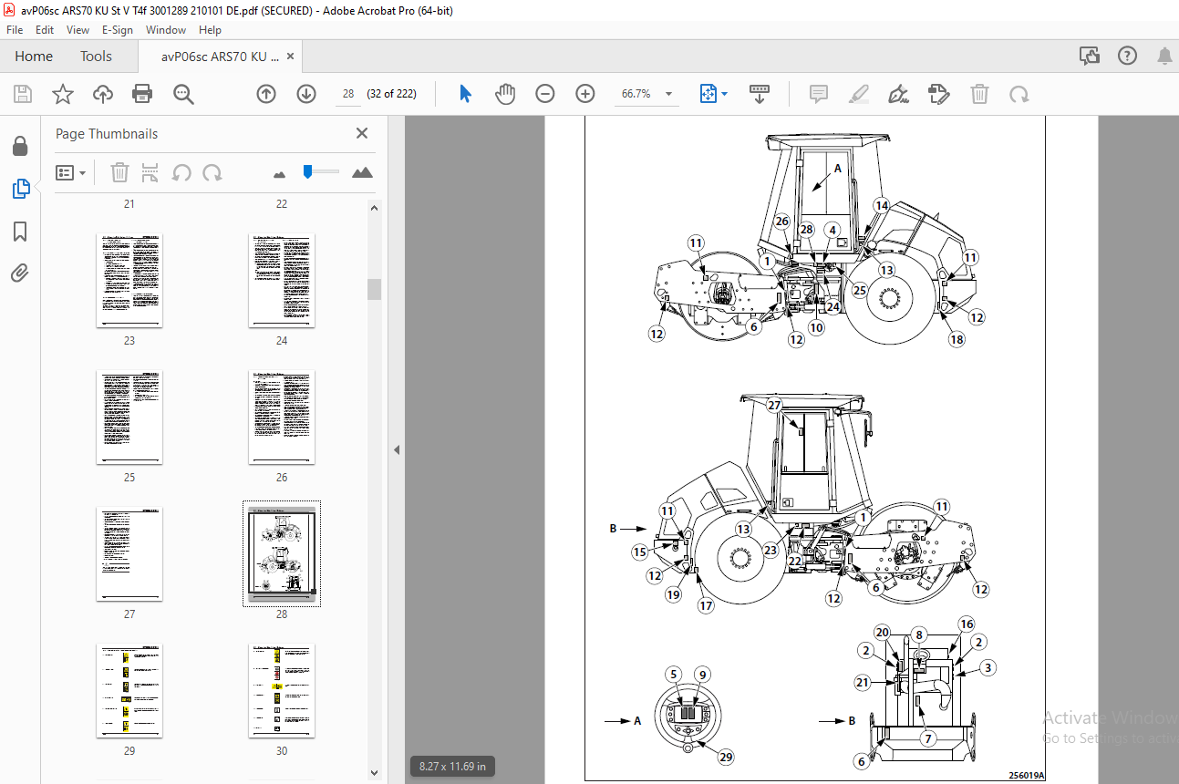Go to the next page arrow
Viewport: 1179px width, 784px height.
[x=306, y=94]
